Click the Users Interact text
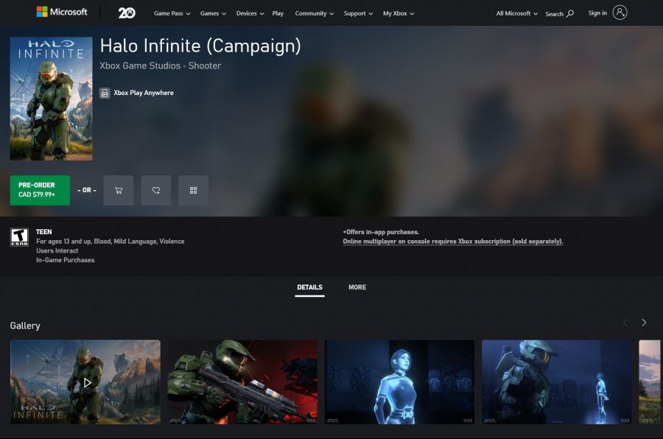 tap(57, 250)
